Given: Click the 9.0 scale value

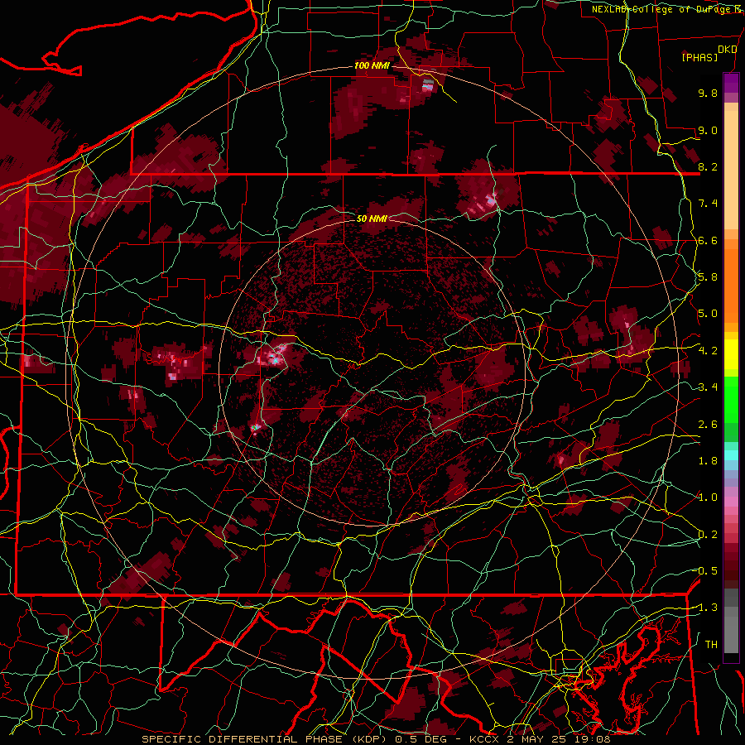Looking at the screenshot, I should pyautogui.click(x=708, y=131).
